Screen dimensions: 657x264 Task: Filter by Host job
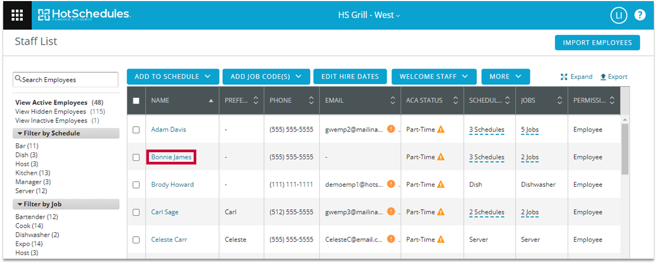27,253
